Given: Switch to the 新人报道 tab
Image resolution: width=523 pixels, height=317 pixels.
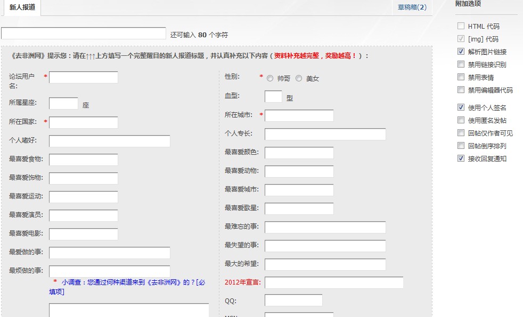Looking at the screenshot, I should (x=21, y=8).
